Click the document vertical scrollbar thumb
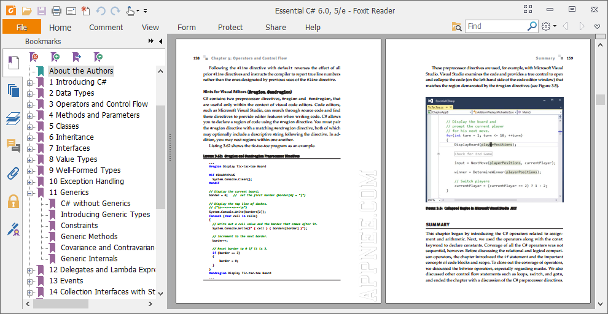Image resolution: width=608 pixels, height=314 pixels. 600,99
